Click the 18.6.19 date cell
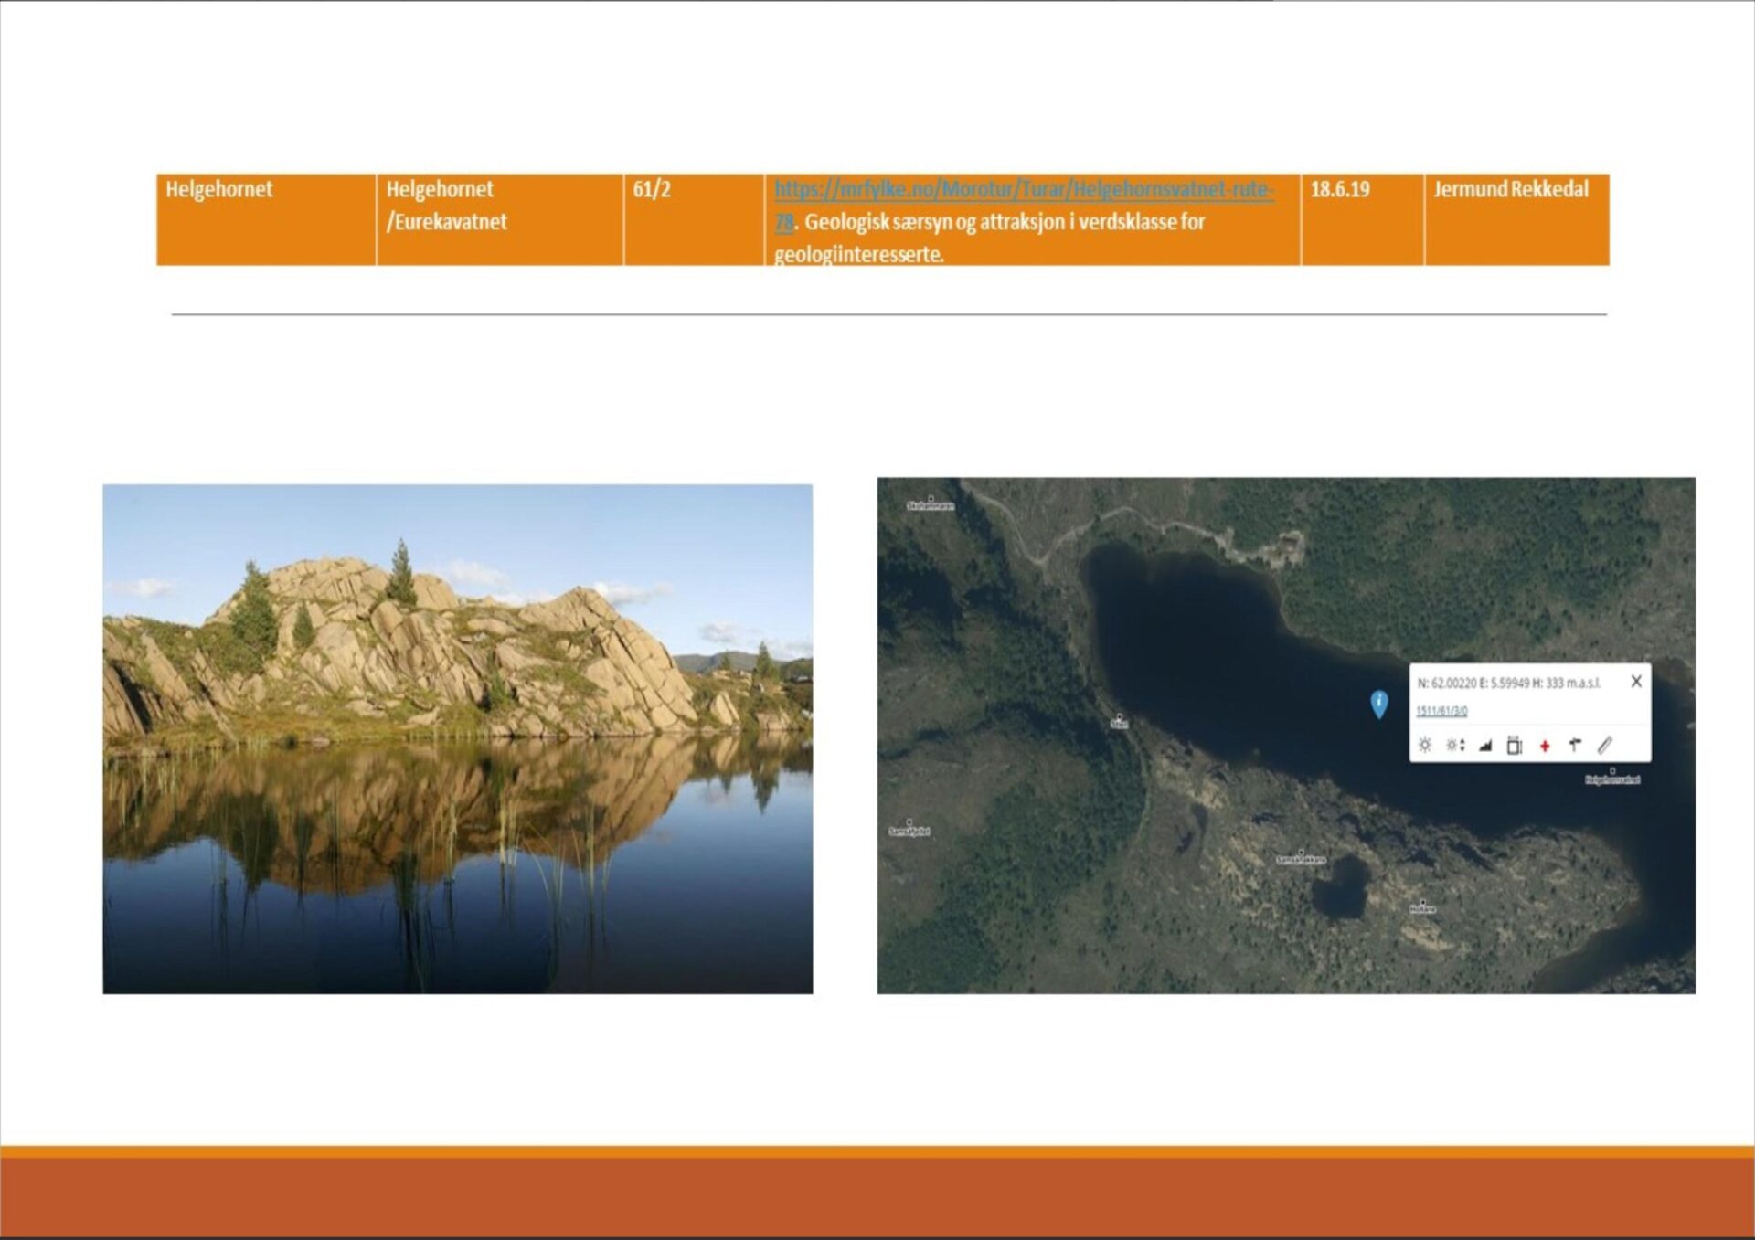1755x1240 pixels. coord(1361,219)
